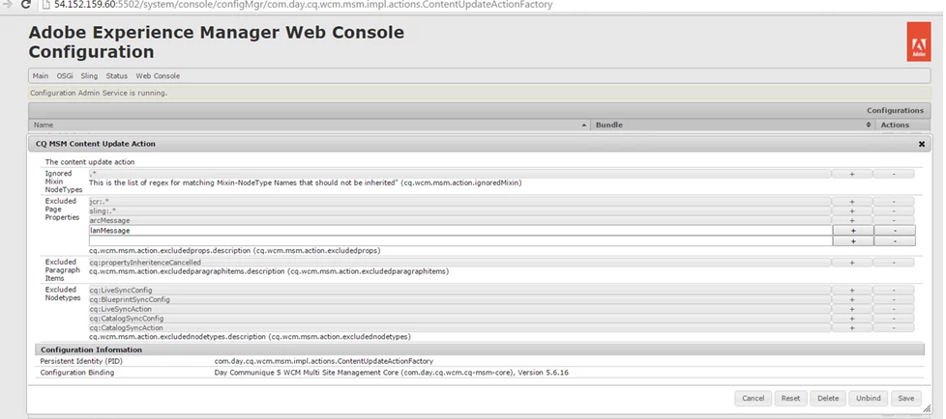Click the Cancel button
Image resolution: width=946 pixels, height=419 pixels.
(753, 398)
